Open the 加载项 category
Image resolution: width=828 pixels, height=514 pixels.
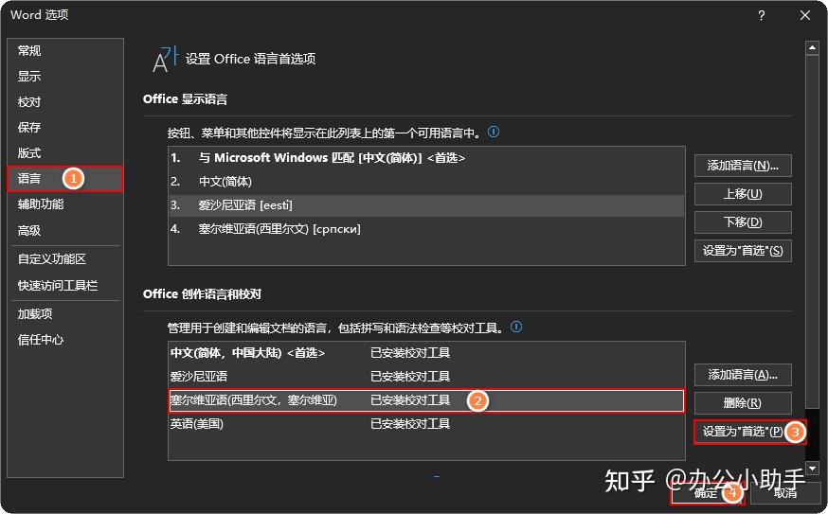[x=65, y=314]
